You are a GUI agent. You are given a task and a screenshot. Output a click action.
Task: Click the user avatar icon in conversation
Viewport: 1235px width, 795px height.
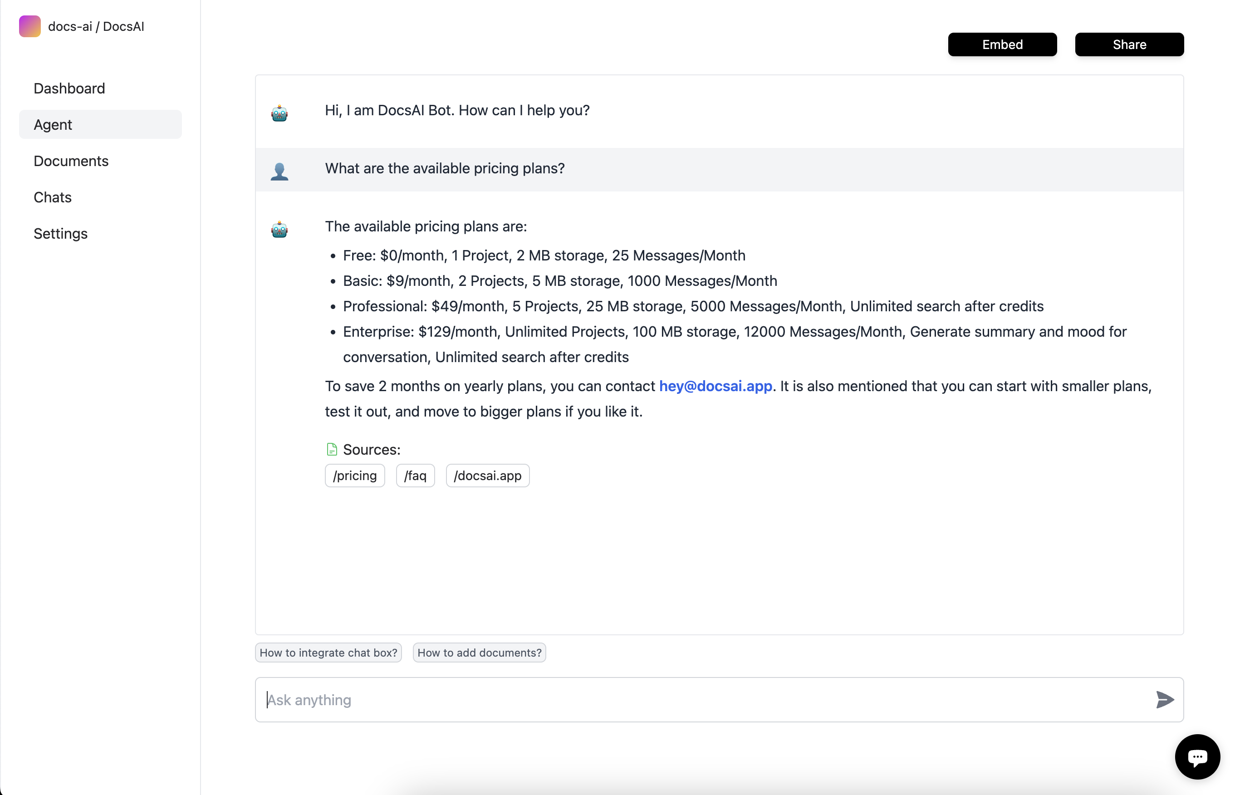[x=280, y=169]
